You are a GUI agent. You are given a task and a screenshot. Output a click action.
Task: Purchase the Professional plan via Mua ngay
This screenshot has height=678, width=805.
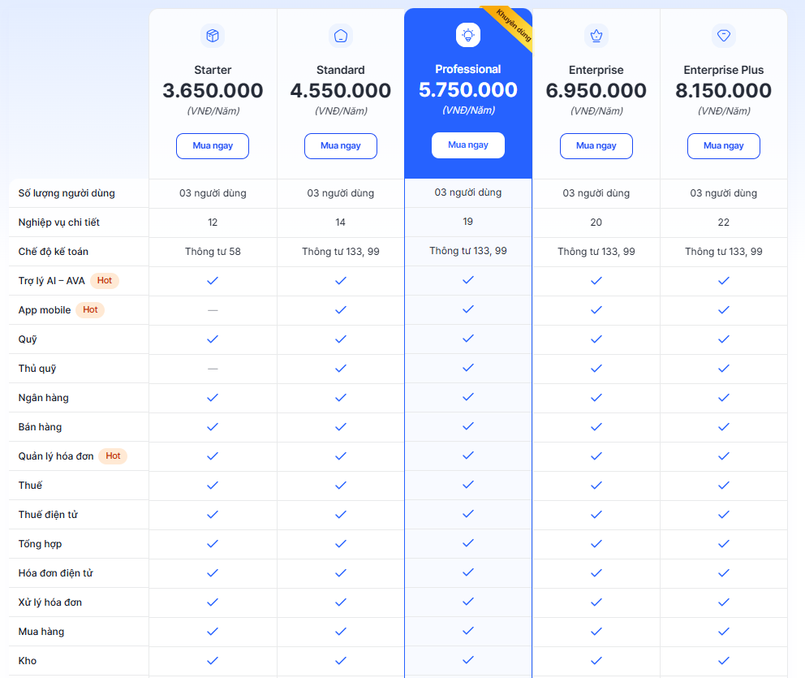[468, 145]
